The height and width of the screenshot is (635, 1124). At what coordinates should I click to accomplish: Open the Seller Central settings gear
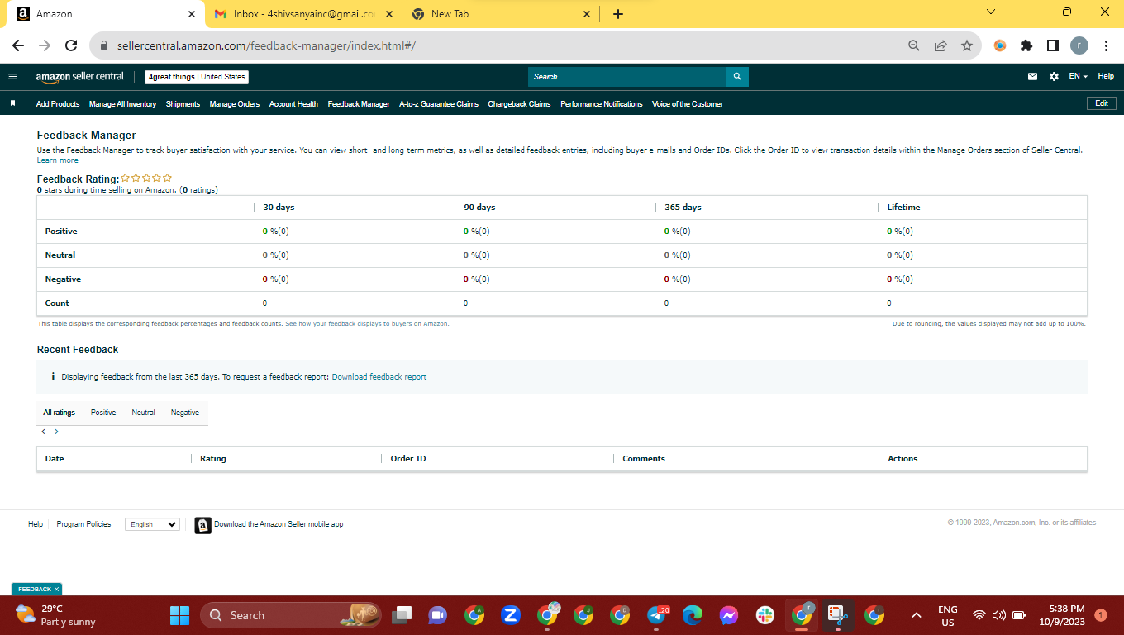pyautogui.click(x=1054, y=77)
